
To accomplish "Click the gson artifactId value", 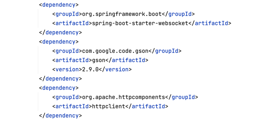I will tap(99, 60).
